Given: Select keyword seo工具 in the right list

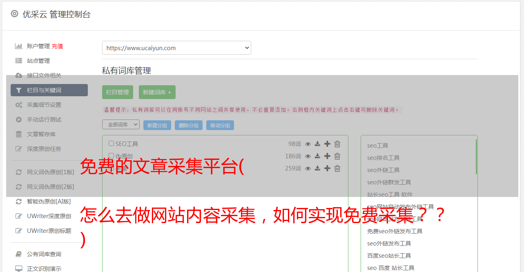Looking at the screenshot, I should 377,146.
